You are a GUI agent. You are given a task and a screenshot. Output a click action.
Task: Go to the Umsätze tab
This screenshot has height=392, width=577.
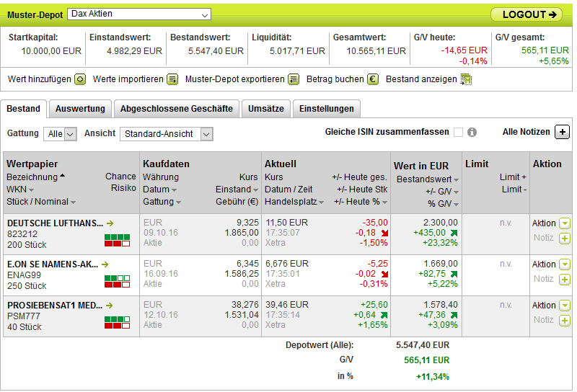[x=266, y=109]
